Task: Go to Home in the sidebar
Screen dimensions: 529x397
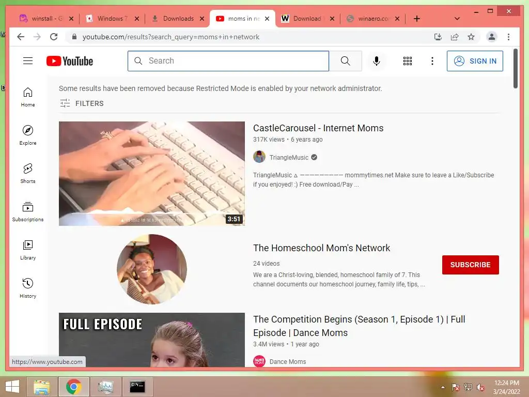Action: [28, 97]
